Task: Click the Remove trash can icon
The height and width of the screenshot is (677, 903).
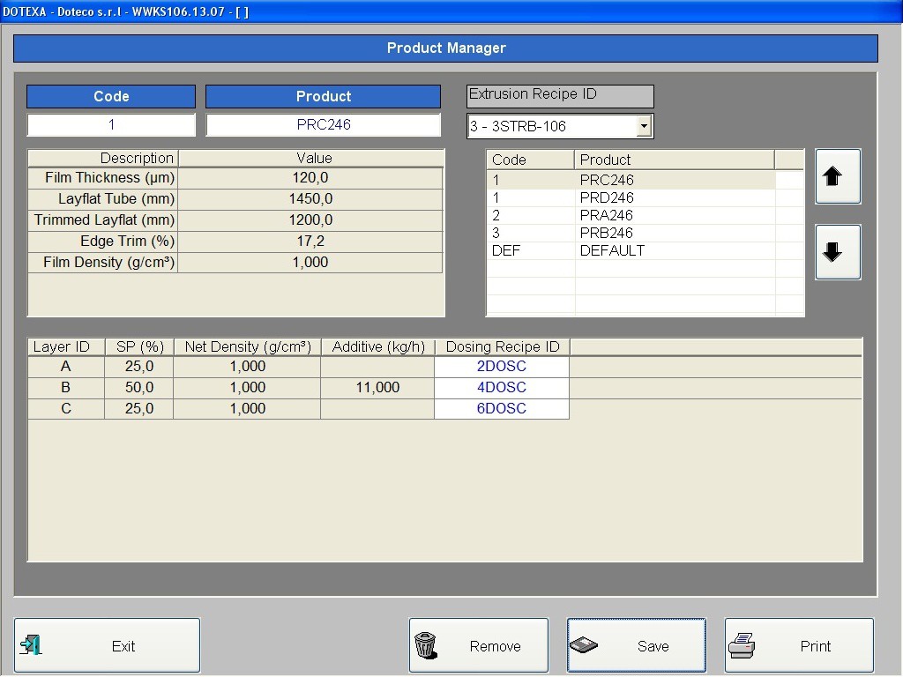Action: pyautogui.click(x=426, y=645)
